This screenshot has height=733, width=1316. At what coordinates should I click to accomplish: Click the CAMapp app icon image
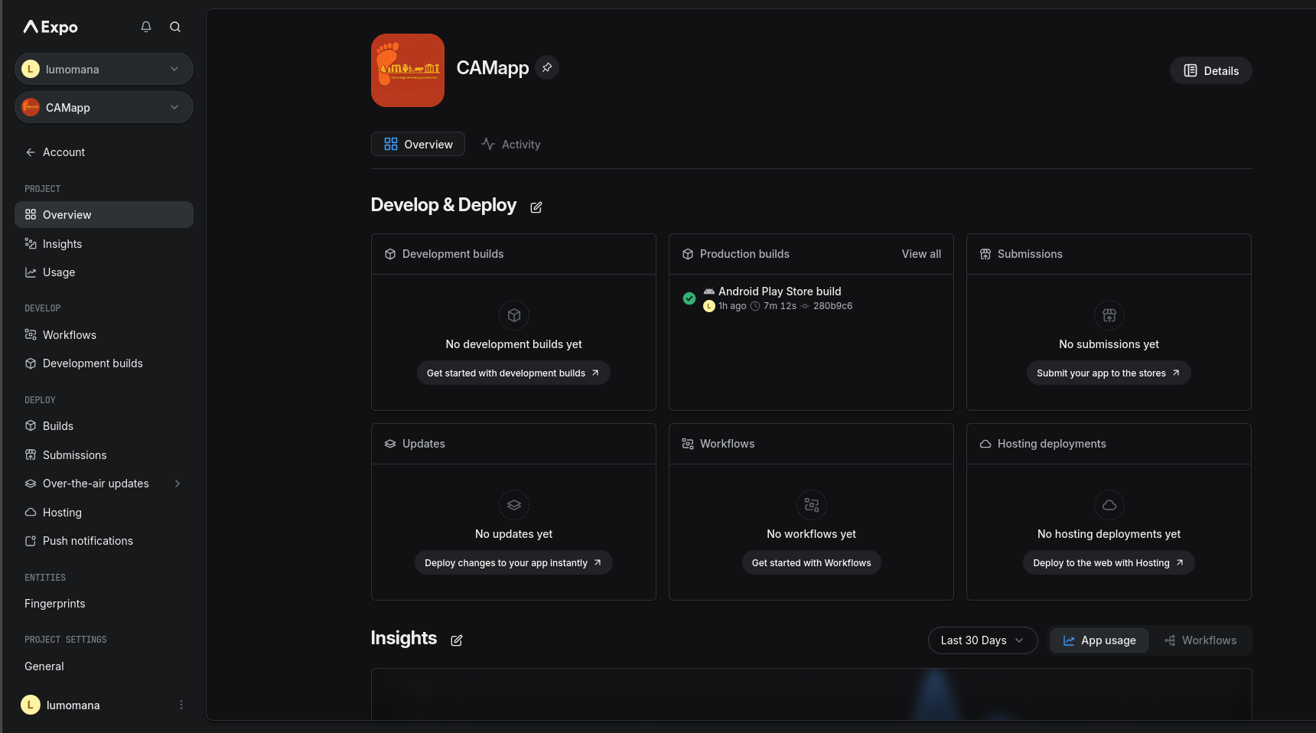tap(407, 70)
